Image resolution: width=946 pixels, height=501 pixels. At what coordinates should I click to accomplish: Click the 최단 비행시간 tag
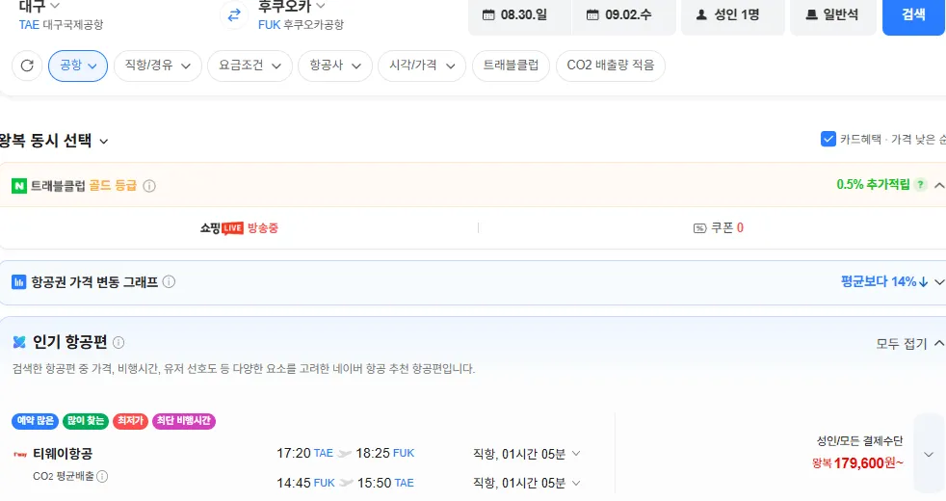click(184, 421)
